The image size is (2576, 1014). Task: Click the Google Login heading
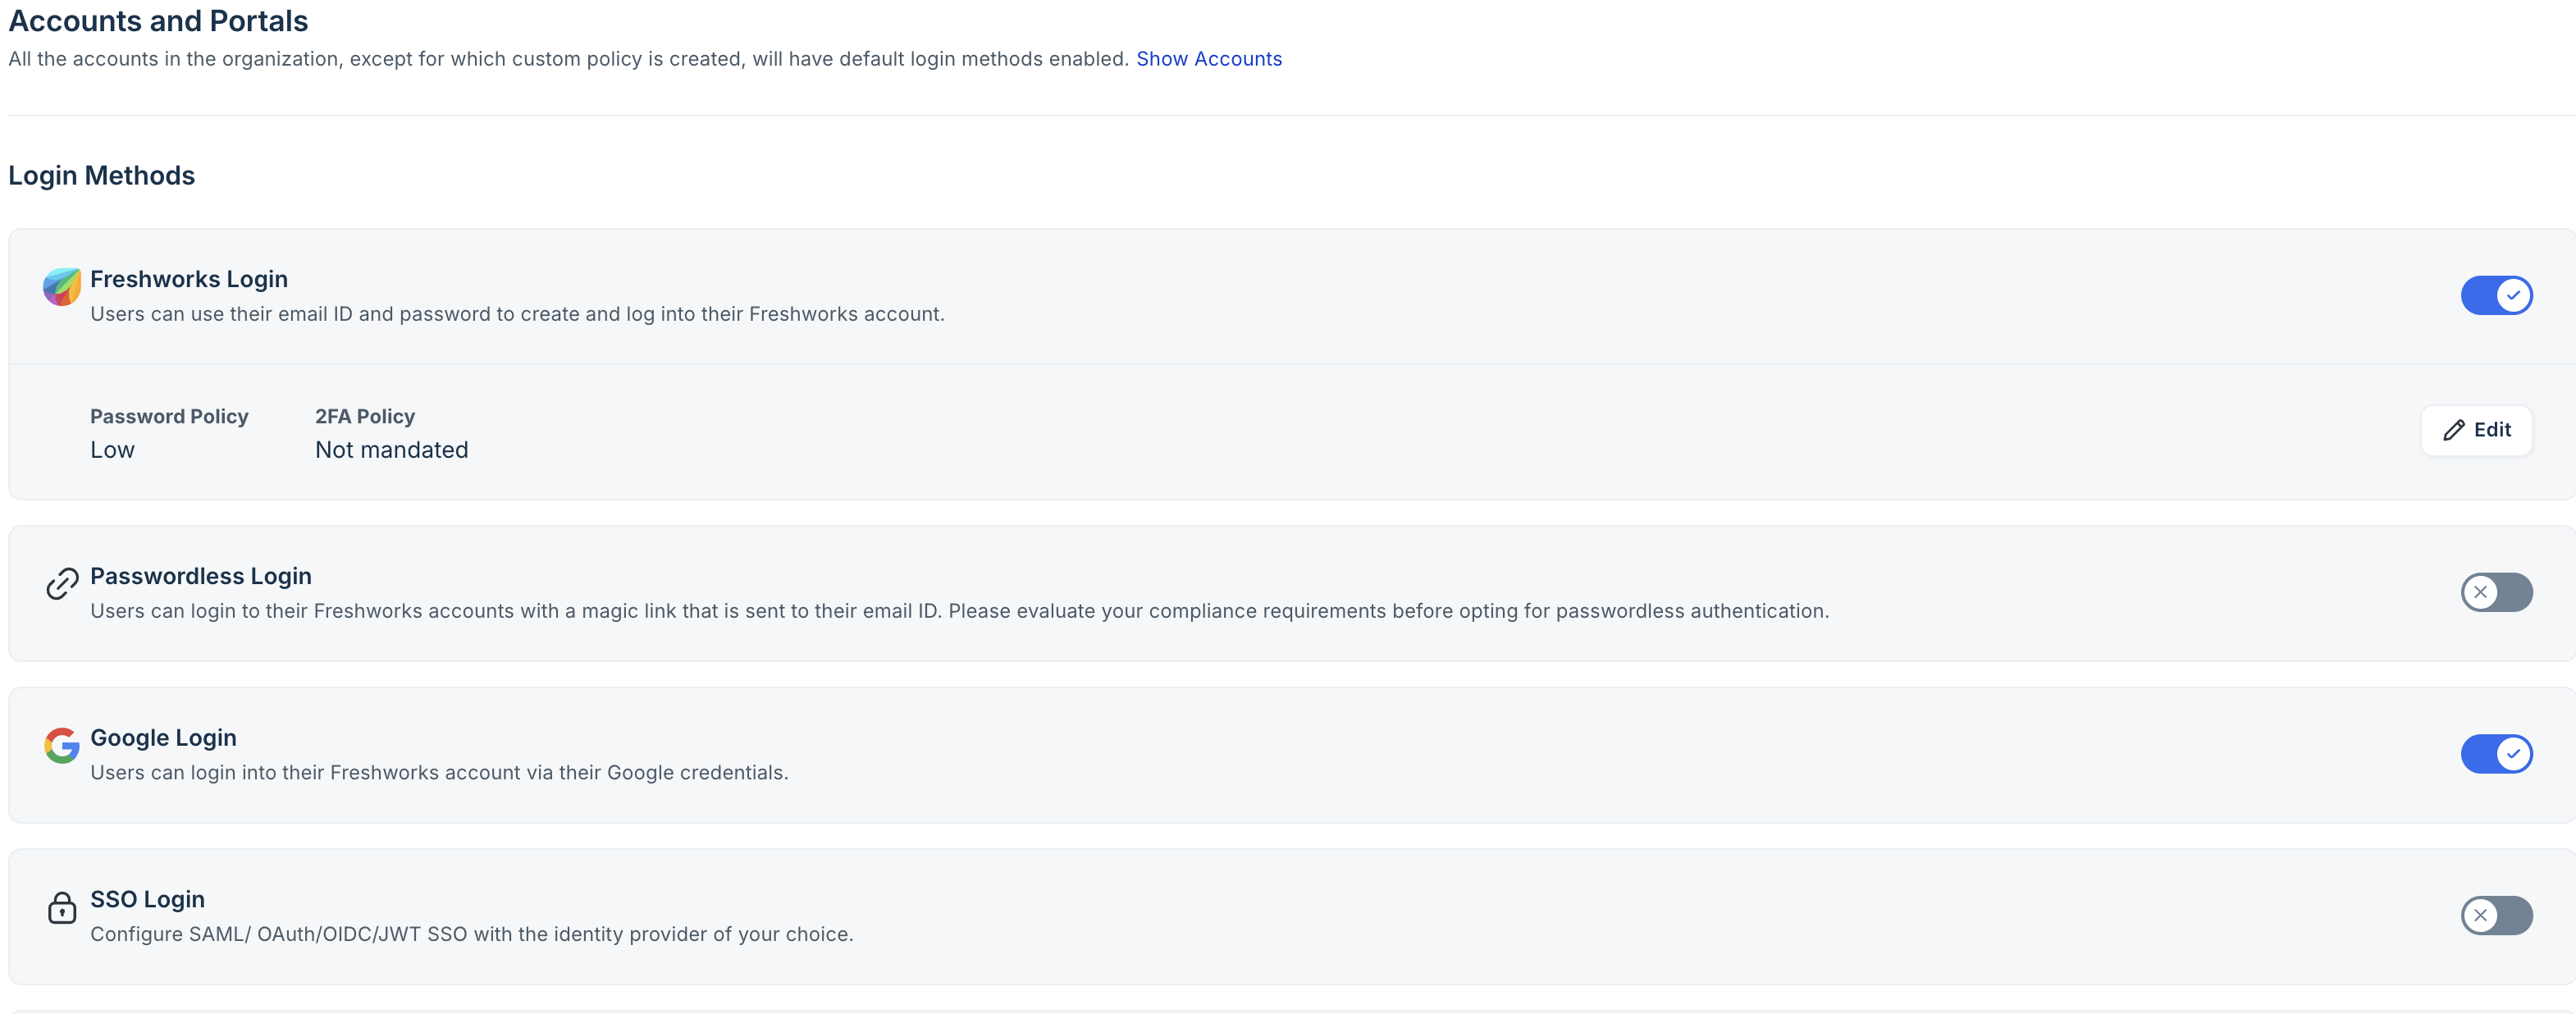tap(163, 738)
